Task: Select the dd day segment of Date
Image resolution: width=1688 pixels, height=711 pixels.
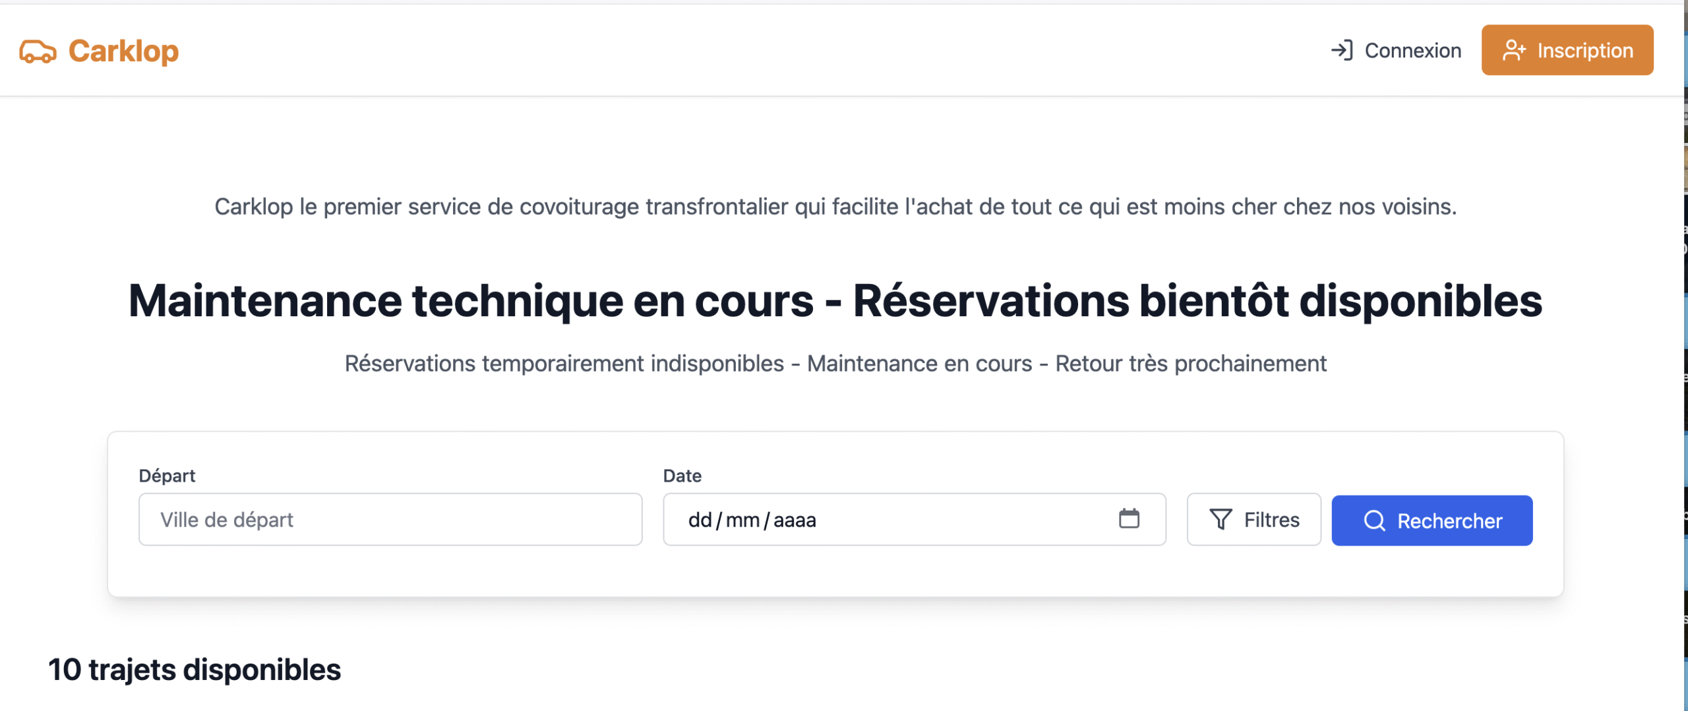Action: tap(700, 520)
